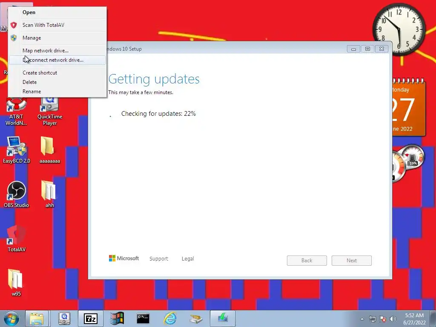This screenshot has width=436, height=327.
Task: Launch TotalAV desktop shortcut
Action: pyautogui.click(x=17, y=238)
